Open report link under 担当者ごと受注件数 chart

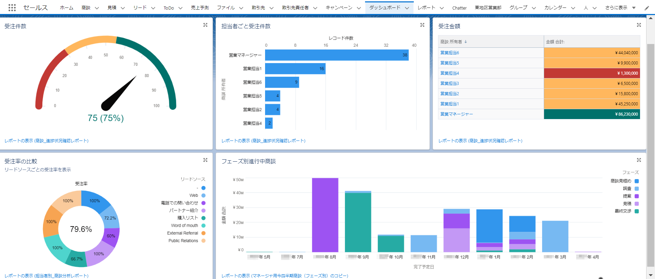tap(263, 141)
